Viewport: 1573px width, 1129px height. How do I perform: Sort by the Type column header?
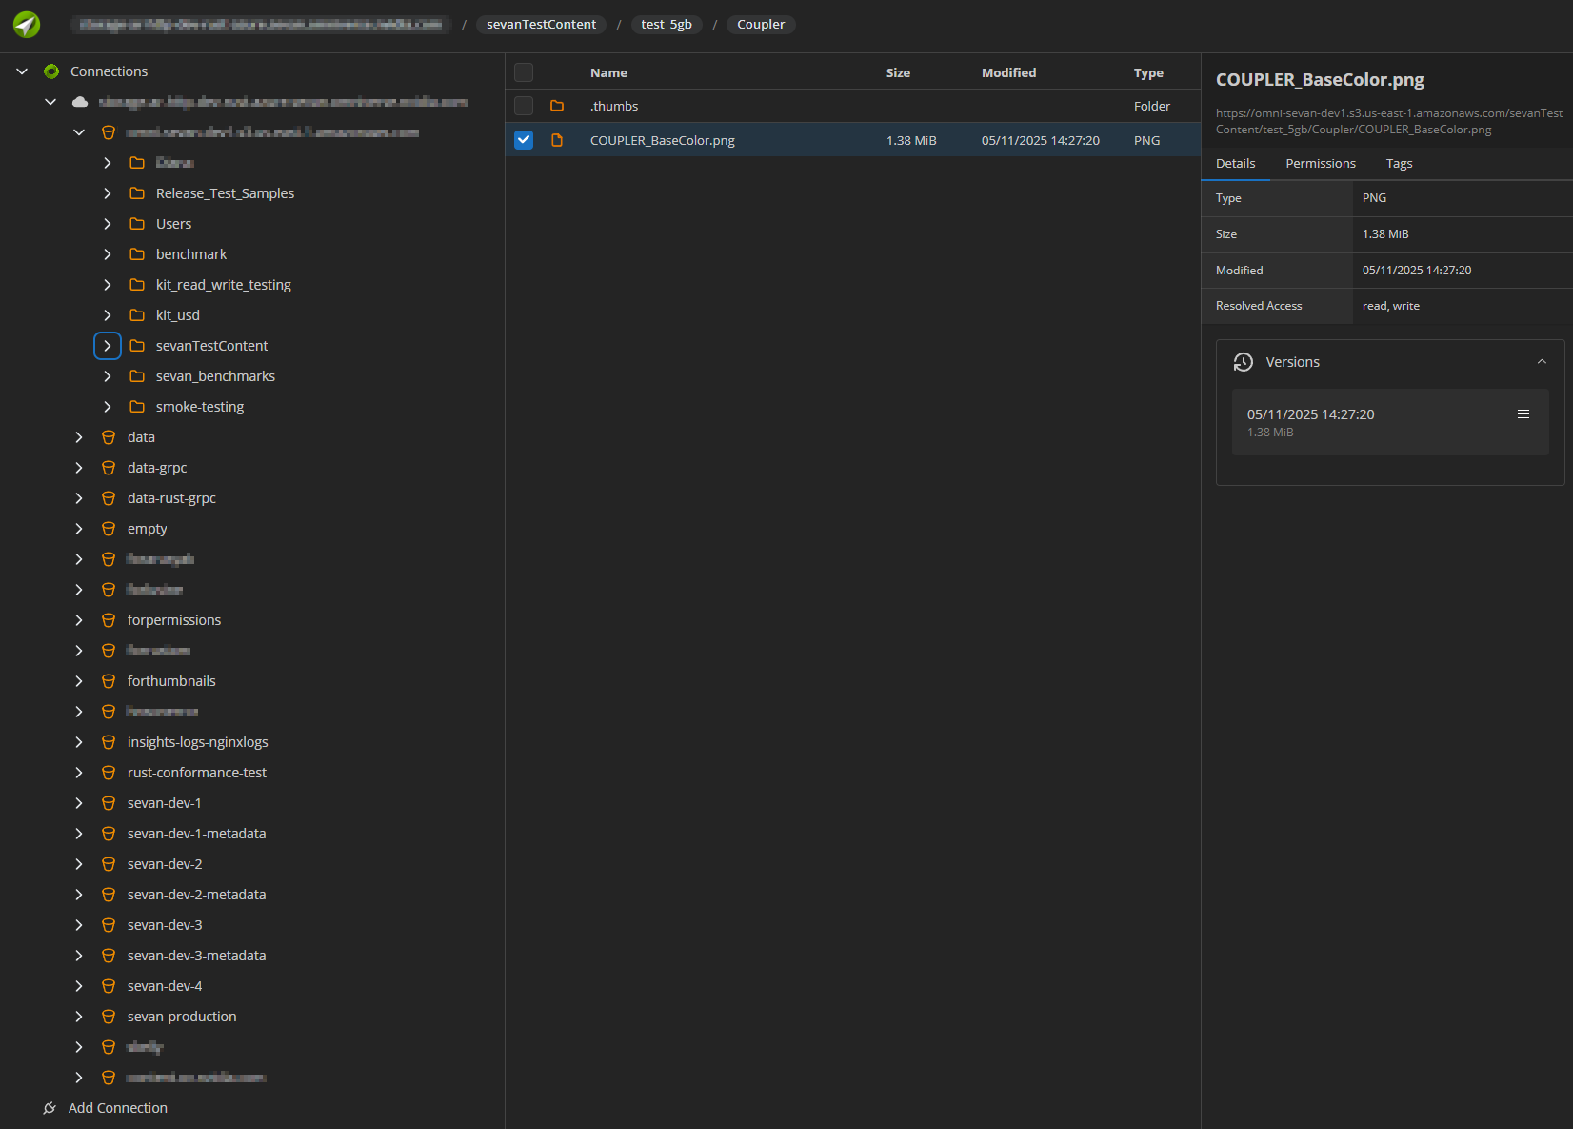tap(1148, 72)
